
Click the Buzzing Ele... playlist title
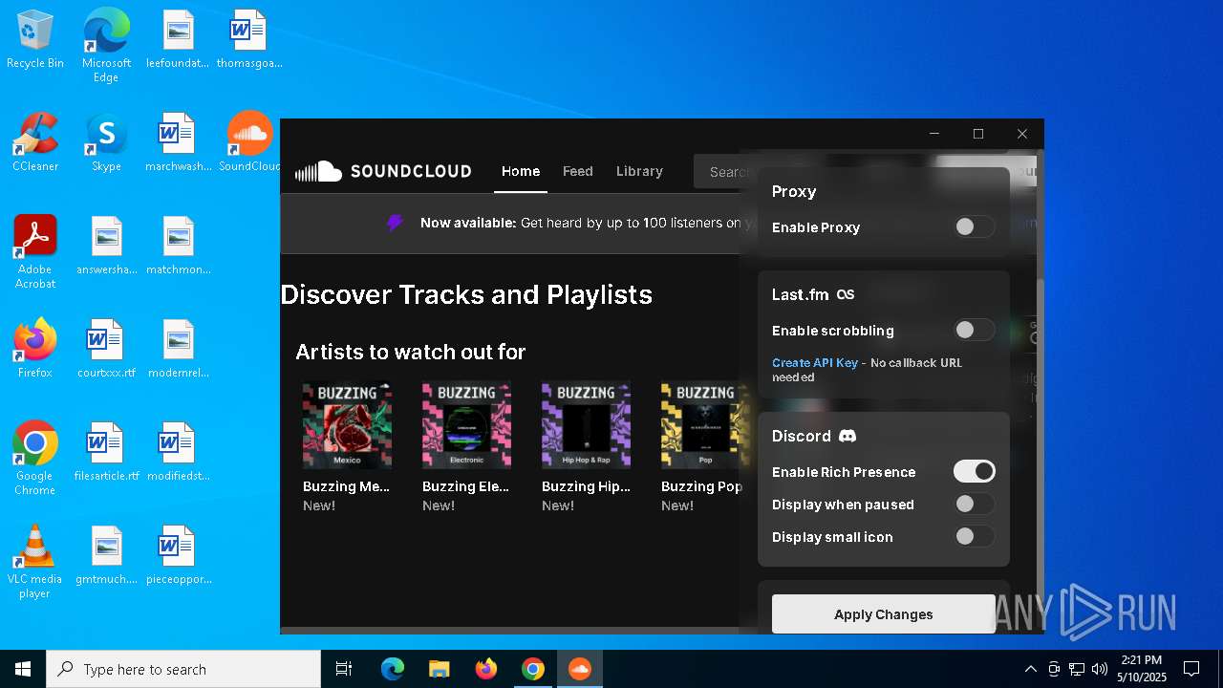[466, 486]
